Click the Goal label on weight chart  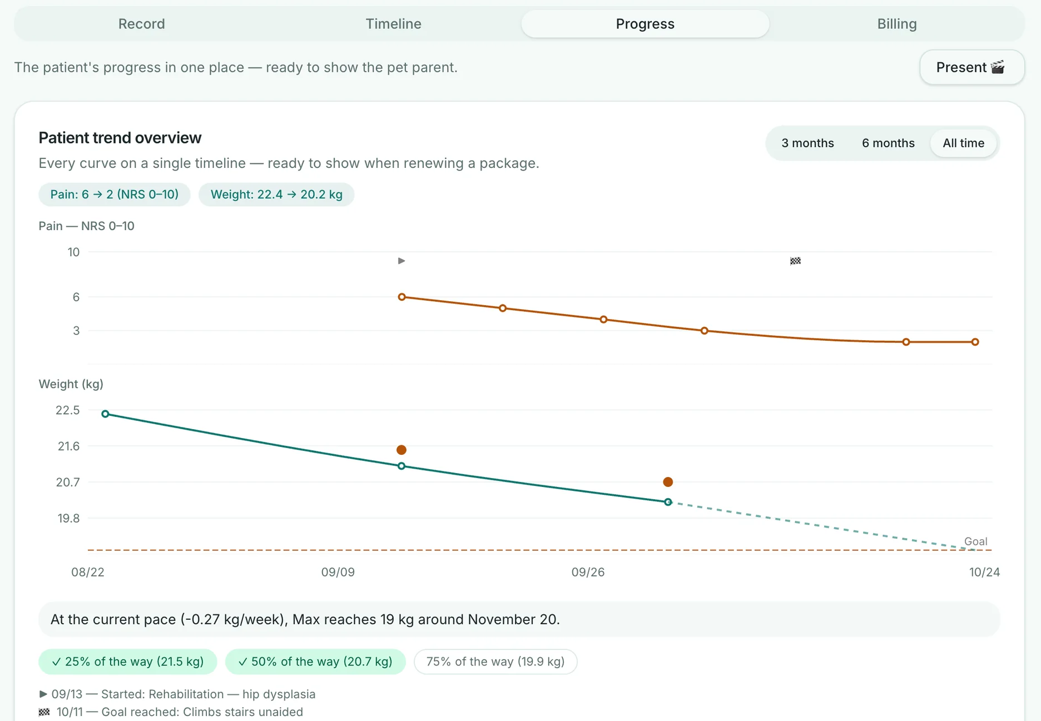tap(975, 541)
